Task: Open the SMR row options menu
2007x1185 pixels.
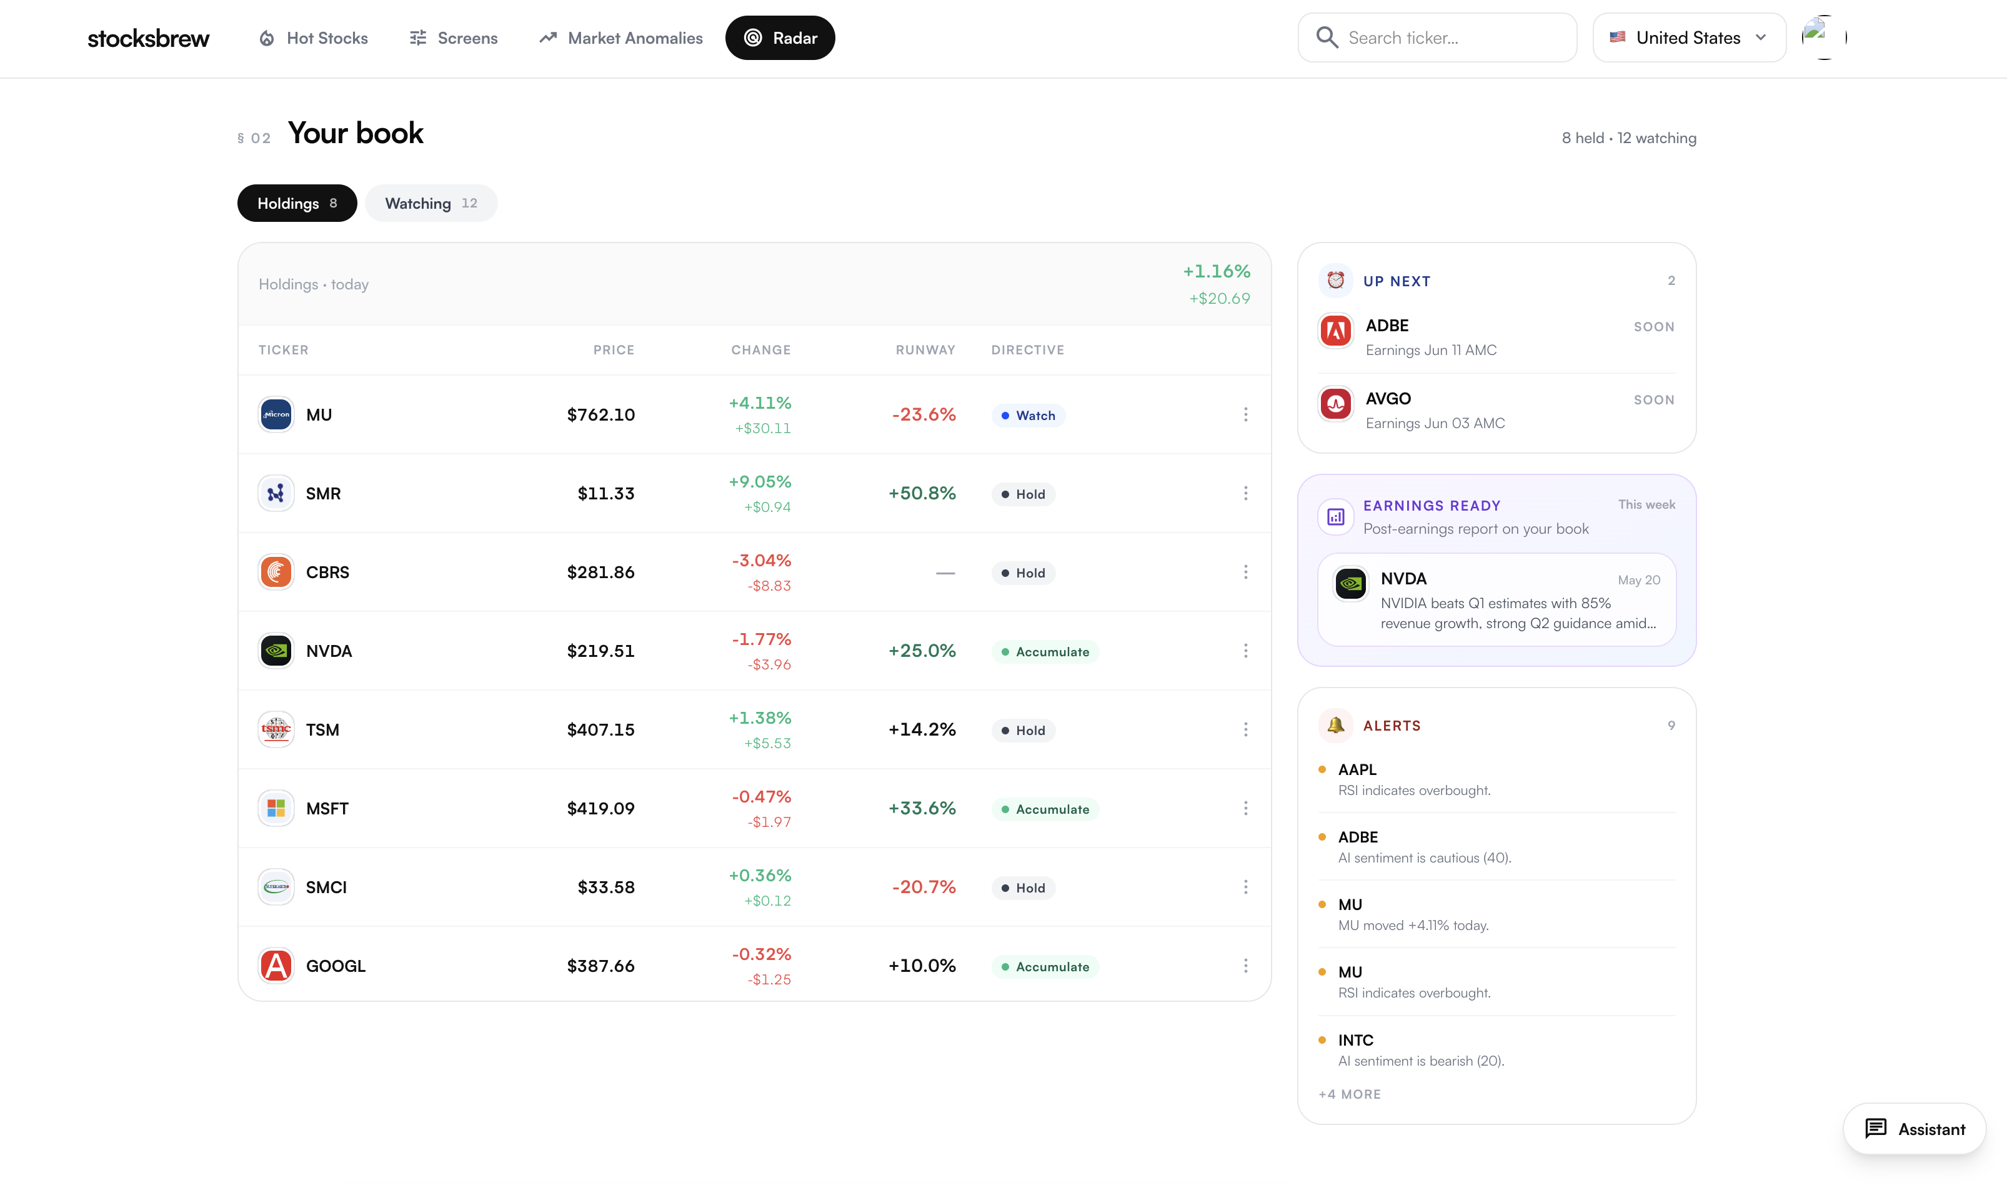Action: (x=1245, y=494)
